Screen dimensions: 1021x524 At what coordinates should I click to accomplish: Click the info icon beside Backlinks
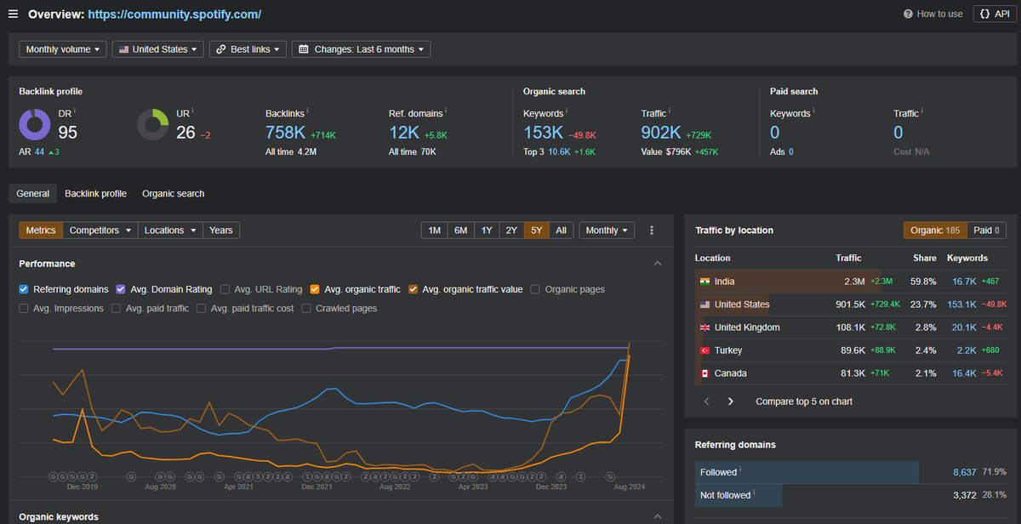[307, 111]
